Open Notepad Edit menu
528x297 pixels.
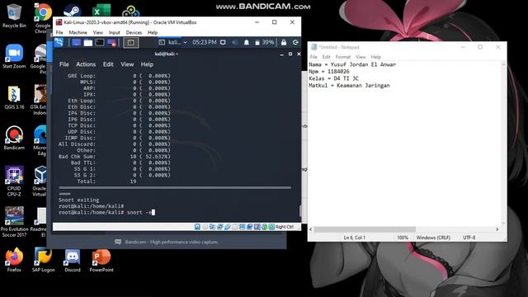click(327, 57)
